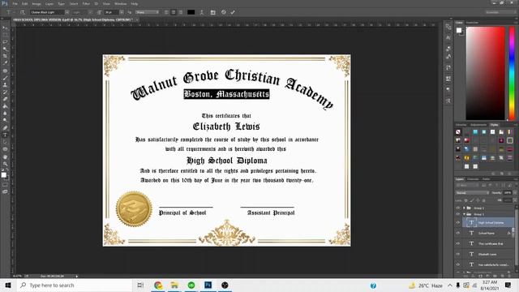The width and height of the screenshot is (519, 292).
Task: Select the Quick Selection tool
Action: pyautogui.click(x=5, y=49)
